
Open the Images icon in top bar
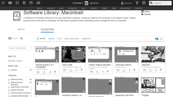pyautogui.click(x=38, y=3)
